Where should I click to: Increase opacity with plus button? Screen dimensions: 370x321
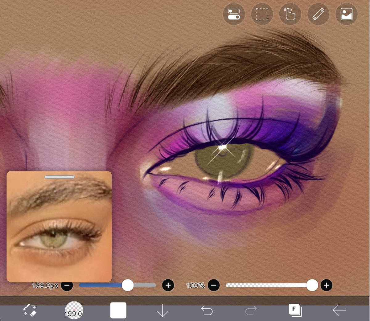[x=327, y=285]
